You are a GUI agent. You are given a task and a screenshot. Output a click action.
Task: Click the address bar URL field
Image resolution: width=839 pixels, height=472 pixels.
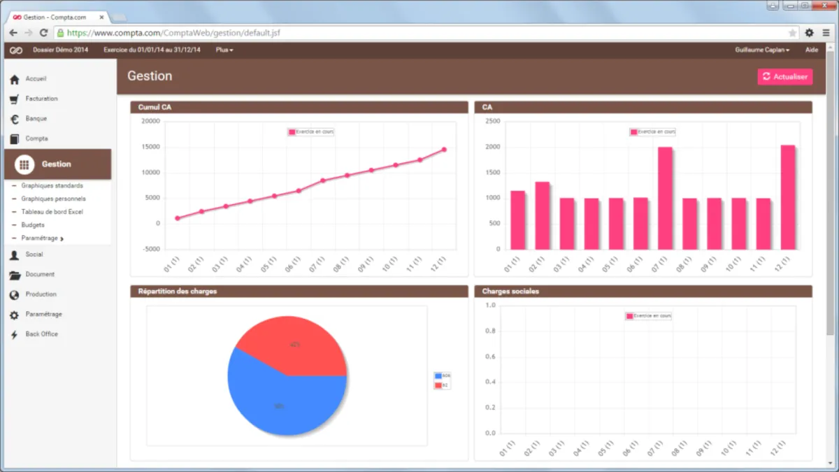(x=426, y=33)
